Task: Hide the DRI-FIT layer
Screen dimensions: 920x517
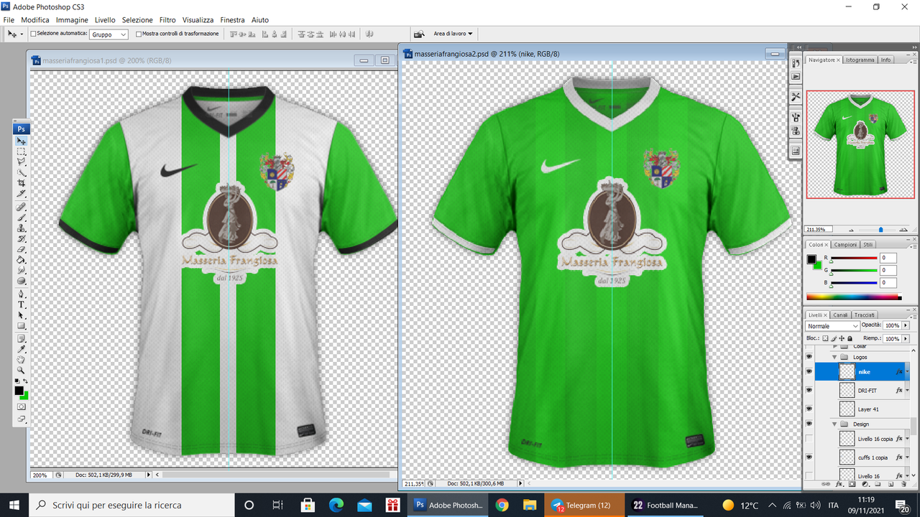Action: point(809,390)
